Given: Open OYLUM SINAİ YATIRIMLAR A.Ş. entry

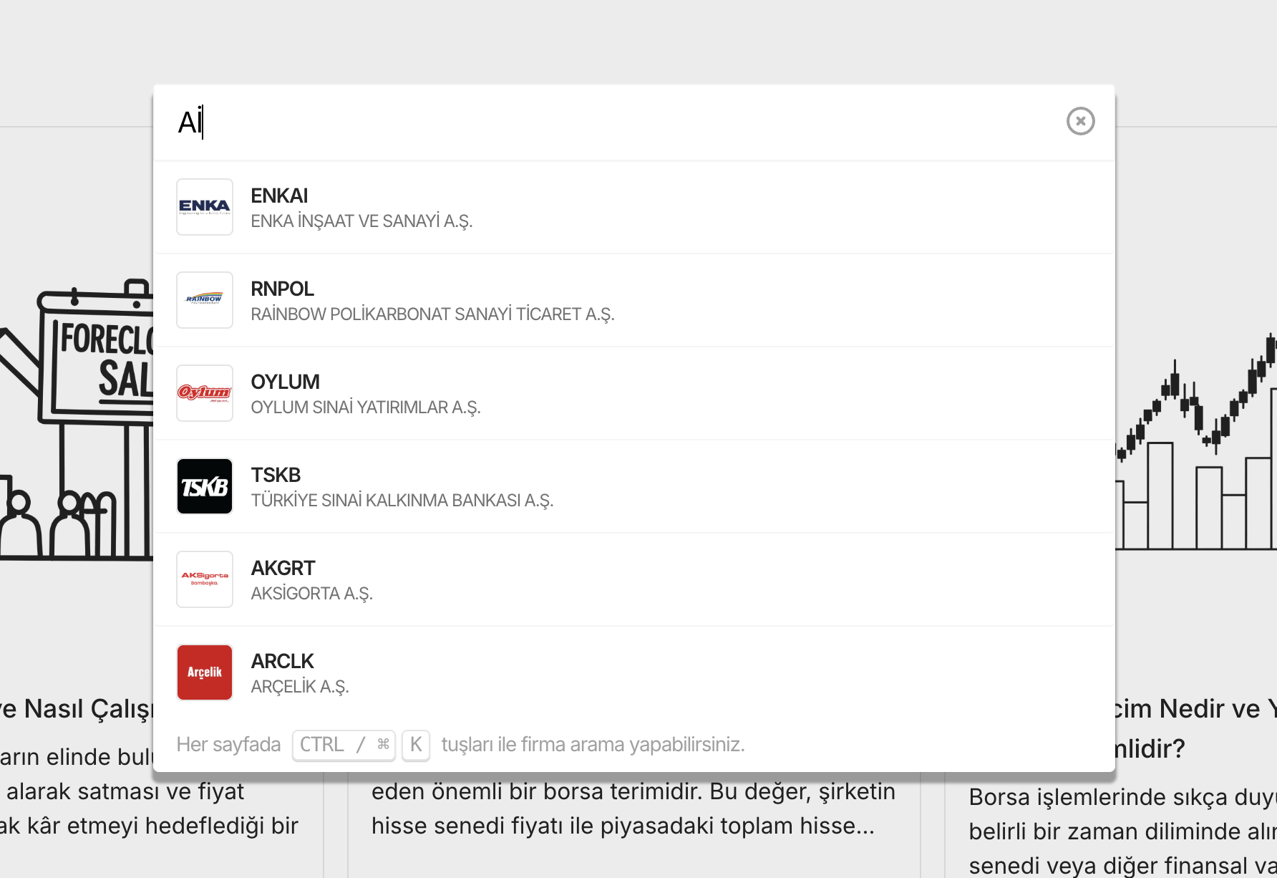Looking at the screenshot, I should [366, 407].
